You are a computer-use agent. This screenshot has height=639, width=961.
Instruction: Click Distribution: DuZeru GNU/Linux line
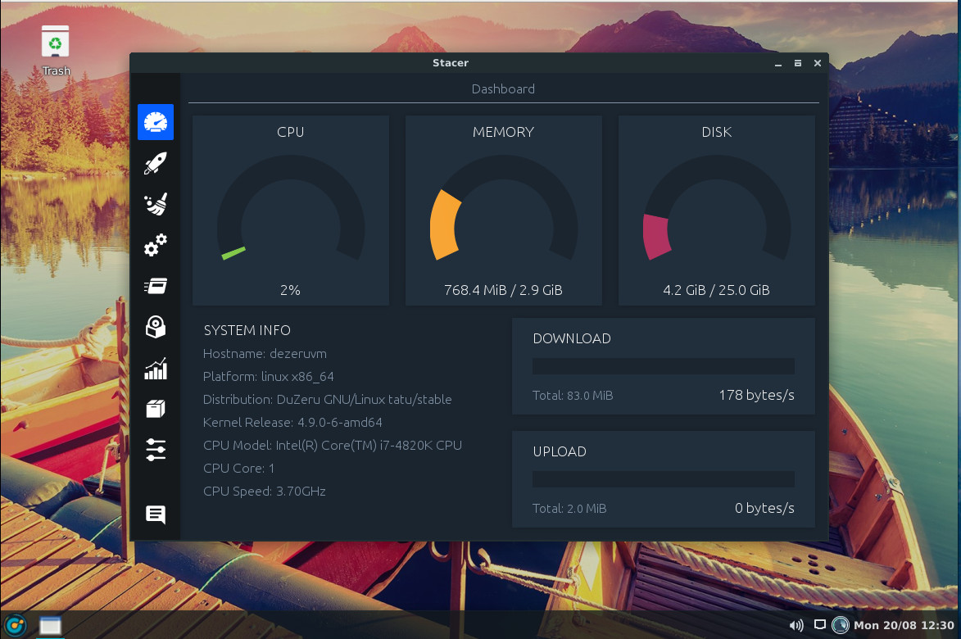pyautogui.click(x=327, y=400)
